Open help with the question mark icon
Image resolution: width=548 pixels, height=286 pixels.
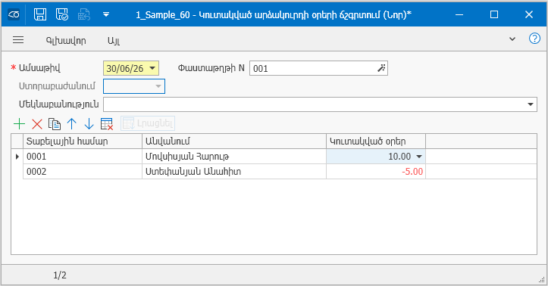coord(534,39)
